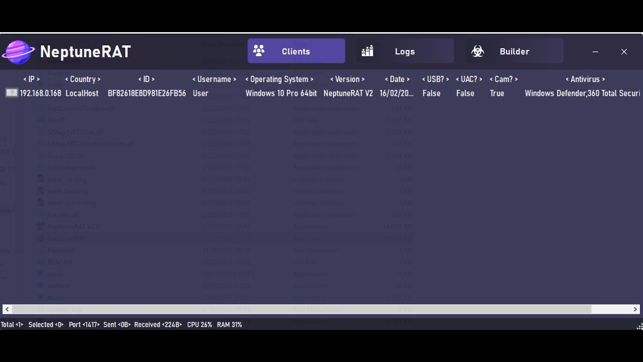Click the UAC? column header
Image resolution: width=643 pixels, height=362 pixels.
(x=469, y=79)
